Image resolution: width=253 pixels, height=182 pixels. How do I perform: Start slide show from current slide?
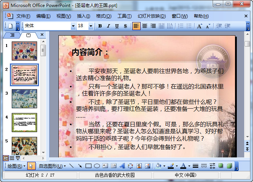click(18, 158)
